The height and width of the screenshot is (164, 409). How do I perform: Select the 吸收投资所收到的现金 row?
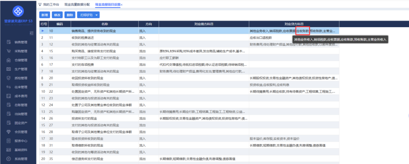tap(189, 139)
